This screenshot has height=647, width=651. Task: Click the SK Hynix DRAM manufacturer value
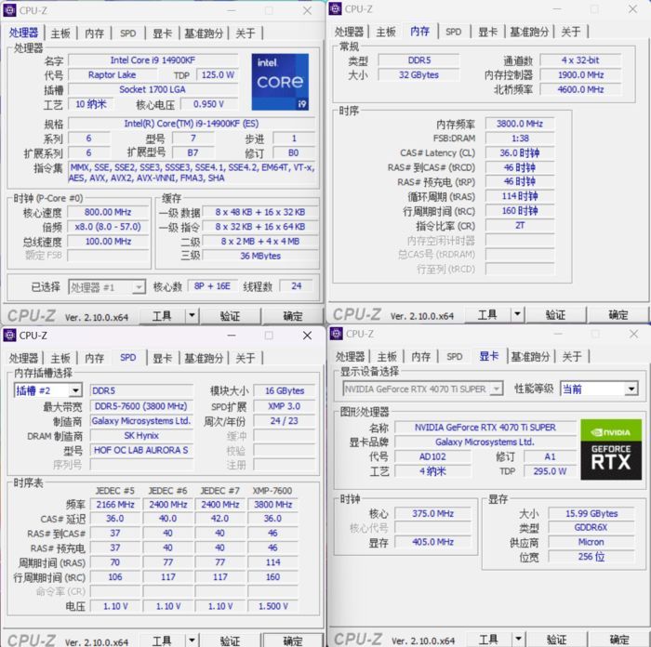coord(141,435)
